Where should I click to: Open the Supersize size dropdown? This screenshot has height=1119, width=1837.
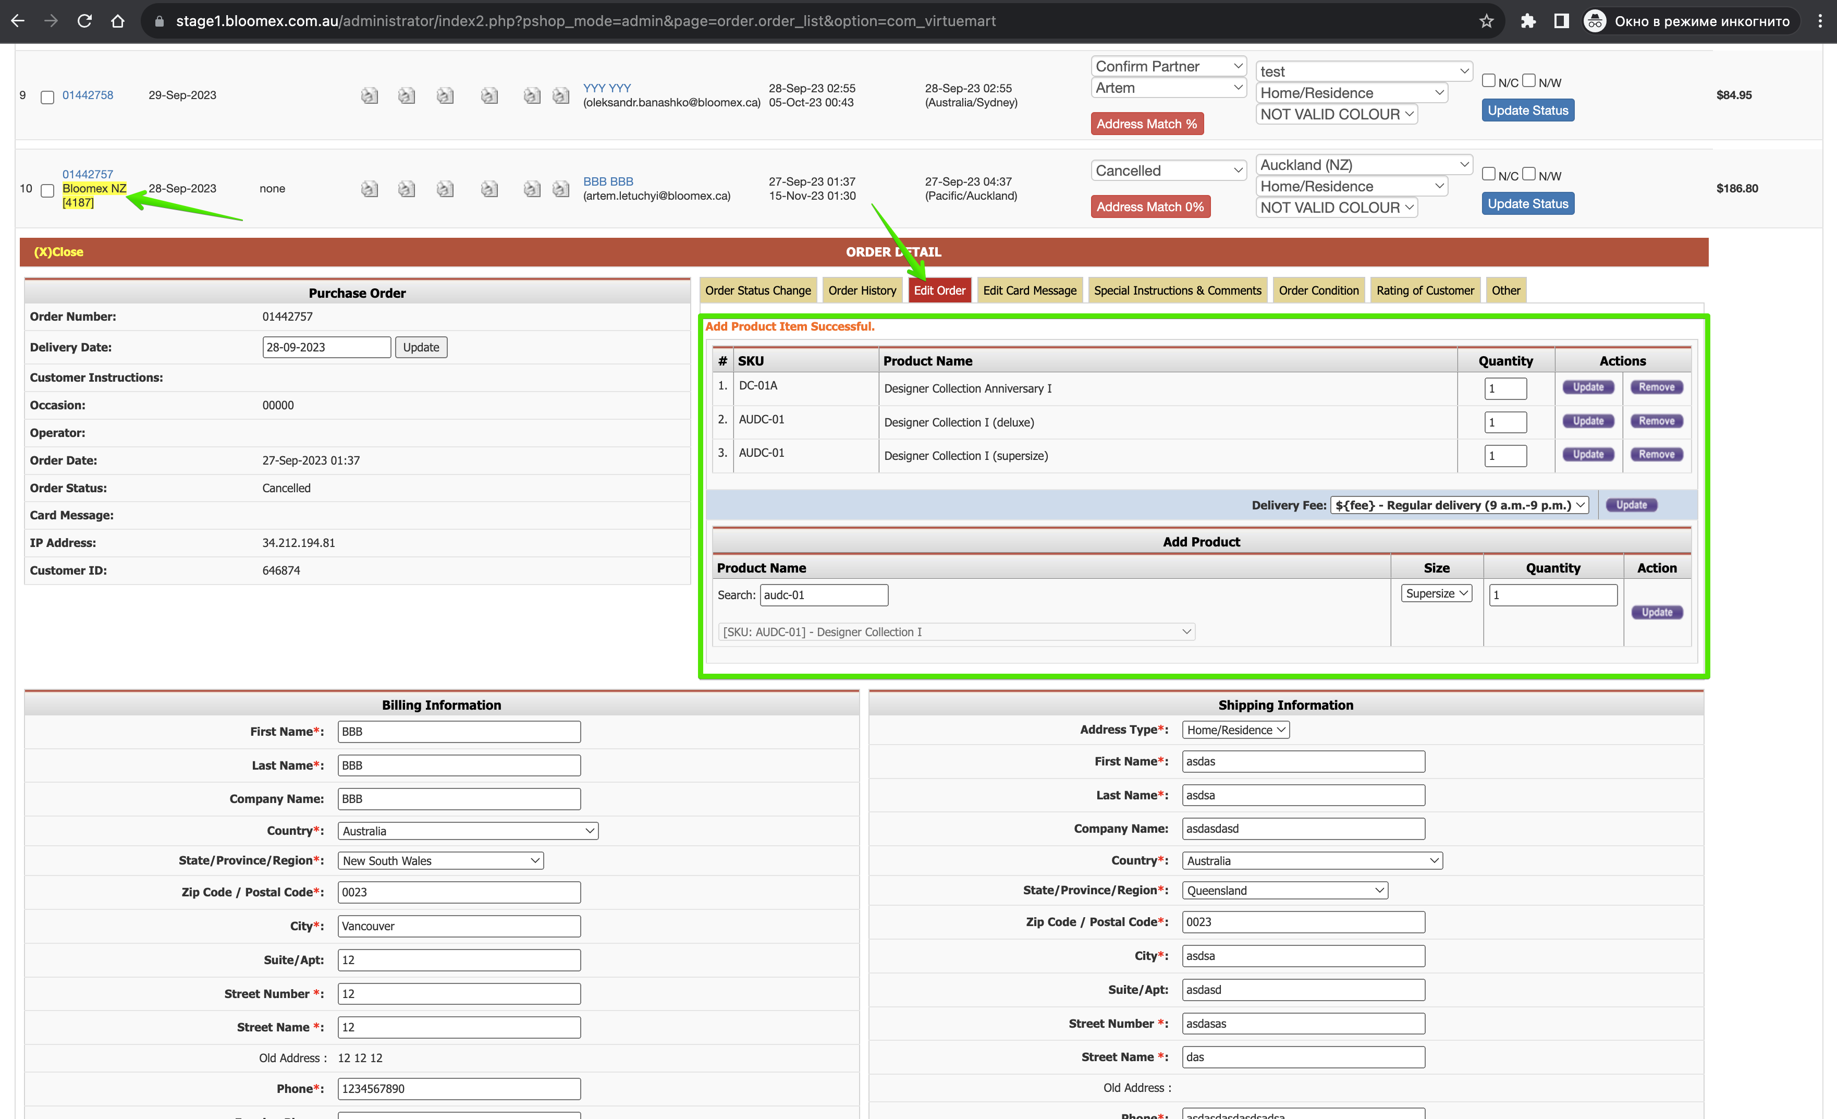1437,593
